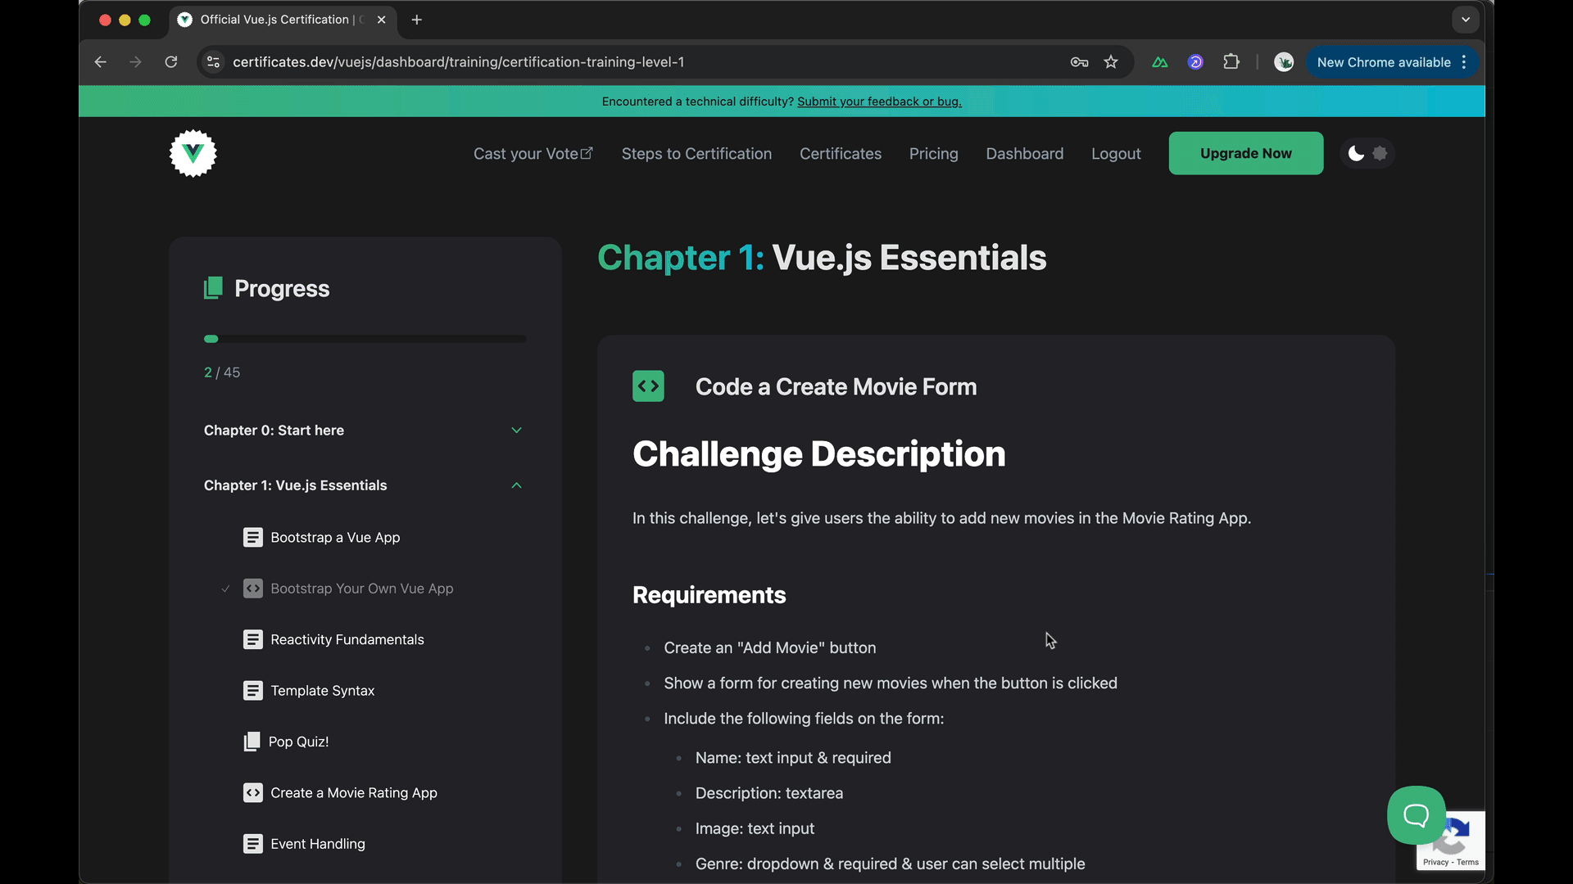
Task: Open the tab search dropdown arrow
Action: tap(1466, 20)
